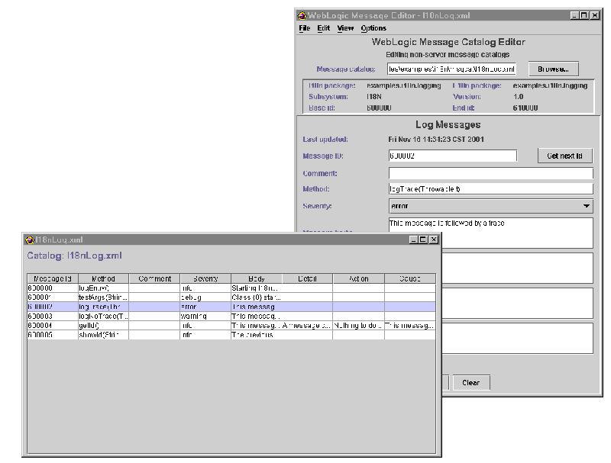
Task: Click the getId() method cell
Action: 103,325
